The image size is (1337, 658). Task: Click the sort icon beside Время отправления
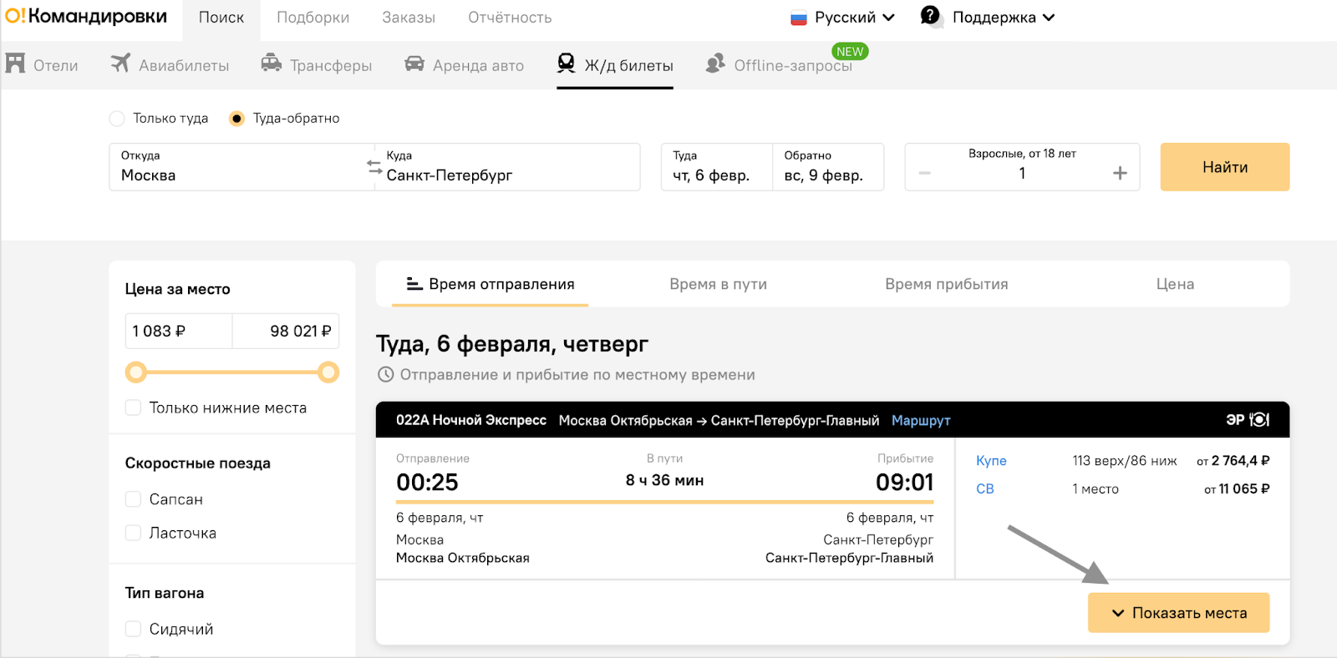point(414,284)
